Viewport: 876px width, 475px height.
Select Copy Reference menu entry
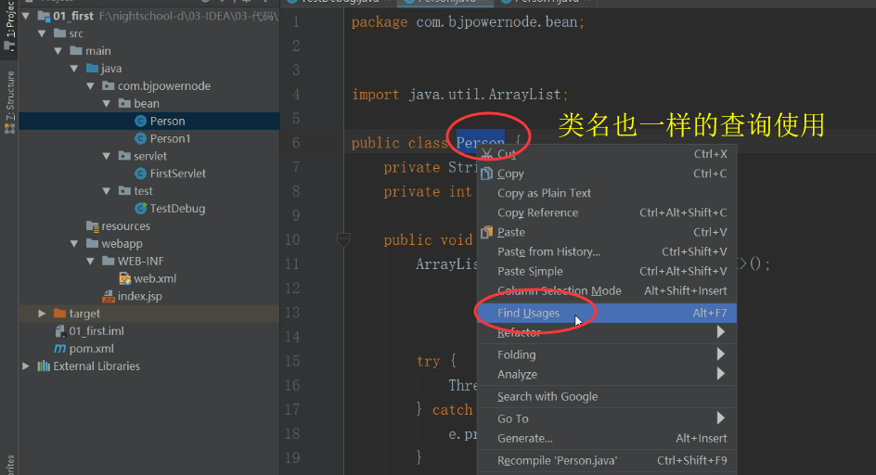607,212
